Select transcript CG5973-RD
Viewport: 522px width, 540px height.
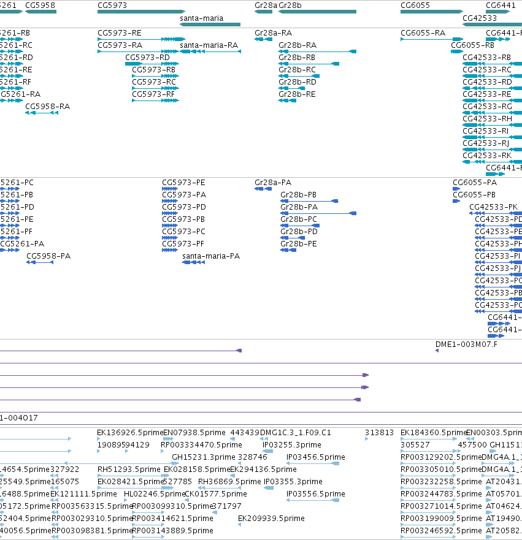pos(147,57)
